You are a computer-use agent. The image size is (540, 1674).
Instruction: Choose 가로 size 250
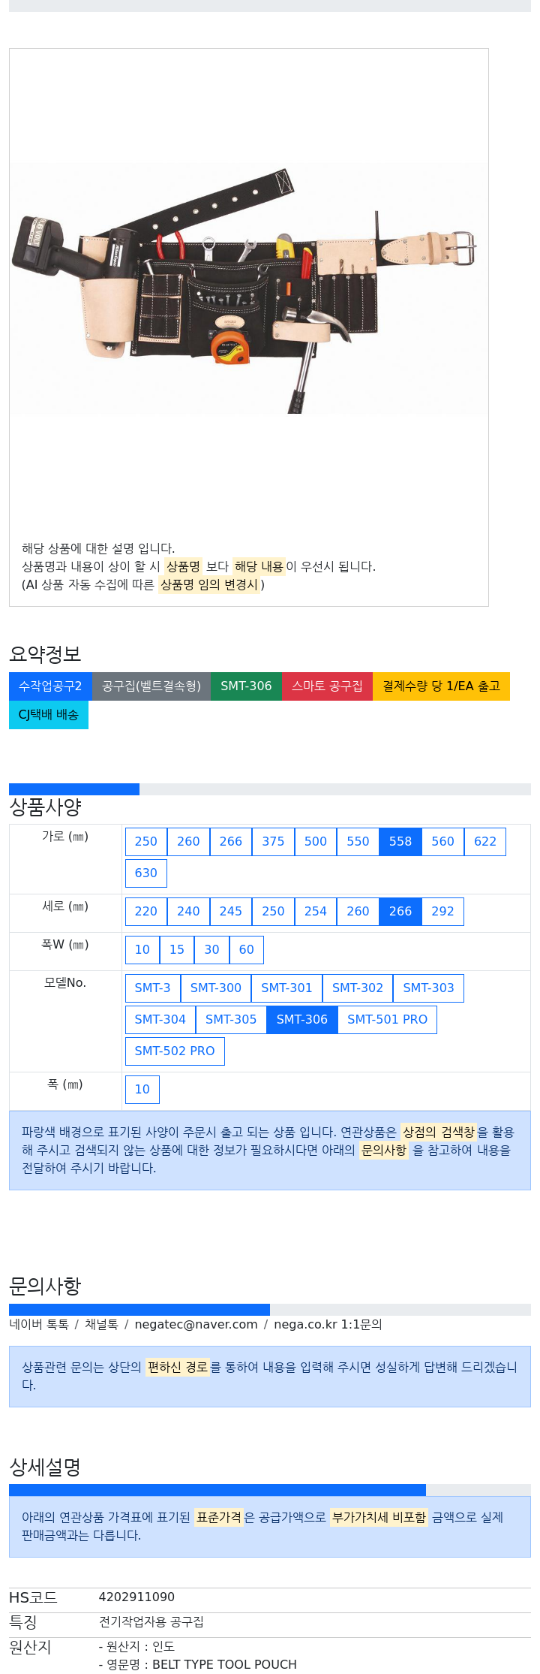(x=146, y=842)
